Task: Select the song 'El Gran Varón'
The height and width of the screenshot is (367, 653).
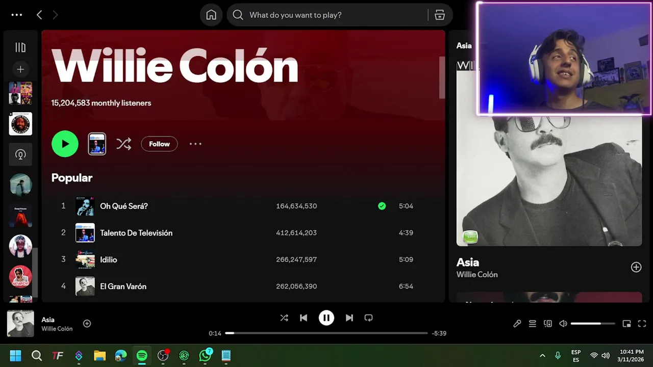Action: point(123,286)
